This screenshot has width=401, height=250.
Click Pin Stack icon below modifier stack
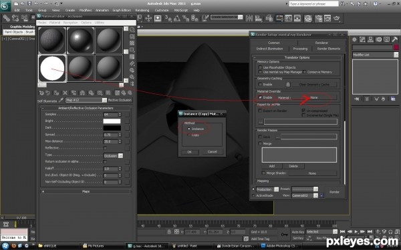point(357,99)
